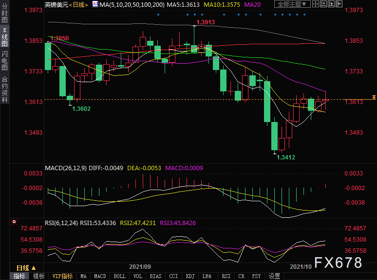The width and height of the screenshot is (377, 280).
Task: Select the MA indicator button
Action: click(x=83, y=276)
